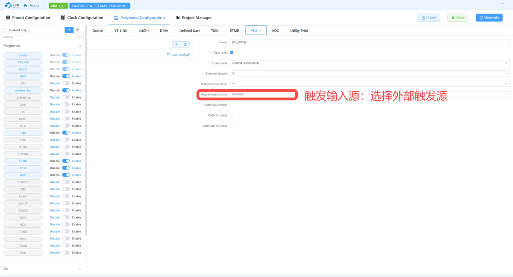Toggle the DMA peripheral switch
The width and height of the screenshot is (513, 277).
click(x=66, y=76)
